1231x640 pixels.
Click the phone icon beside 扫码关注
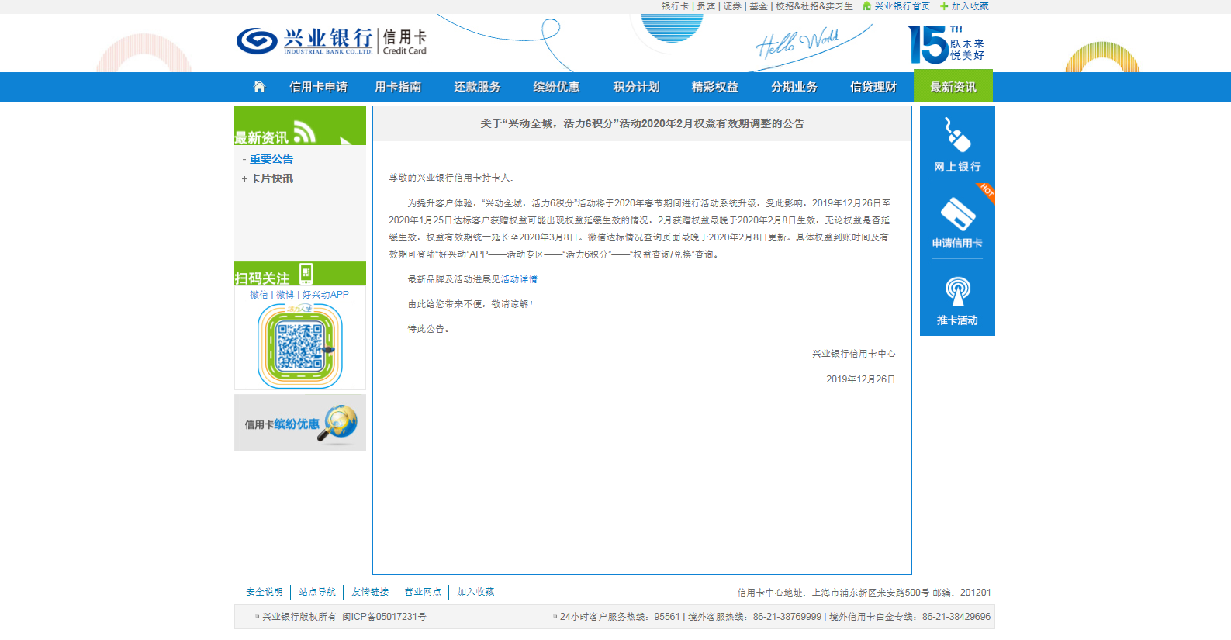306,273
